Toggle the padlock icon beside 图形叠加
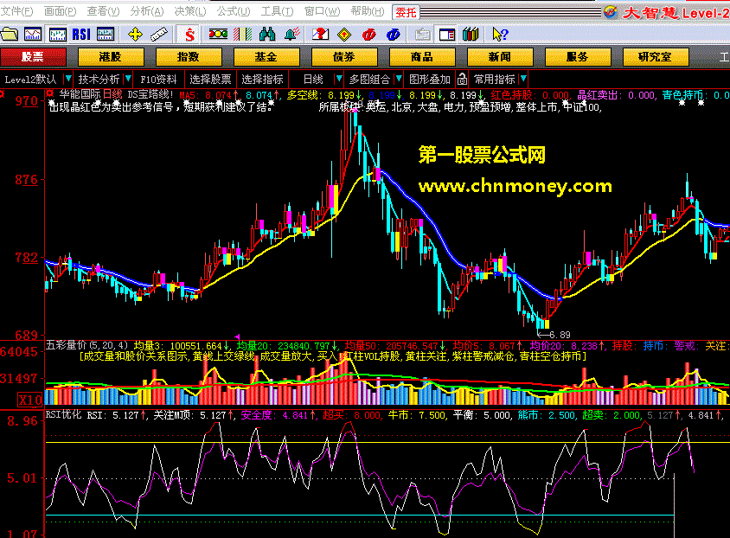Viewport: 730px width, 538px height. tap(462, 79)
